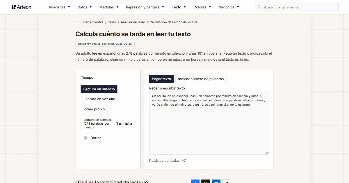Choose Ritmo propio option
Viewport: 349px width, 183px height.
click(94, 109)
